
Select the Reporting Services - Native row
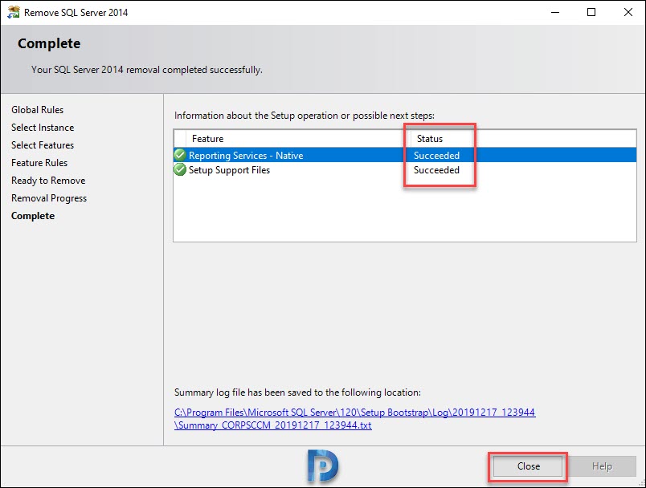click(405, 155)
